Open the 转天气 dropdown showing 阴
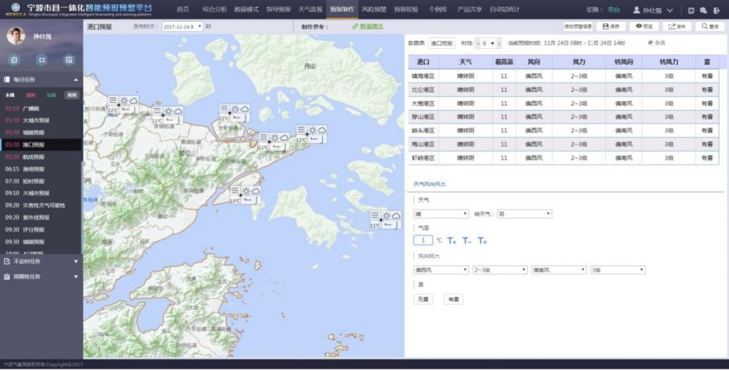Image resolution: width=729 pixels, height=371 pixels. 524,214
